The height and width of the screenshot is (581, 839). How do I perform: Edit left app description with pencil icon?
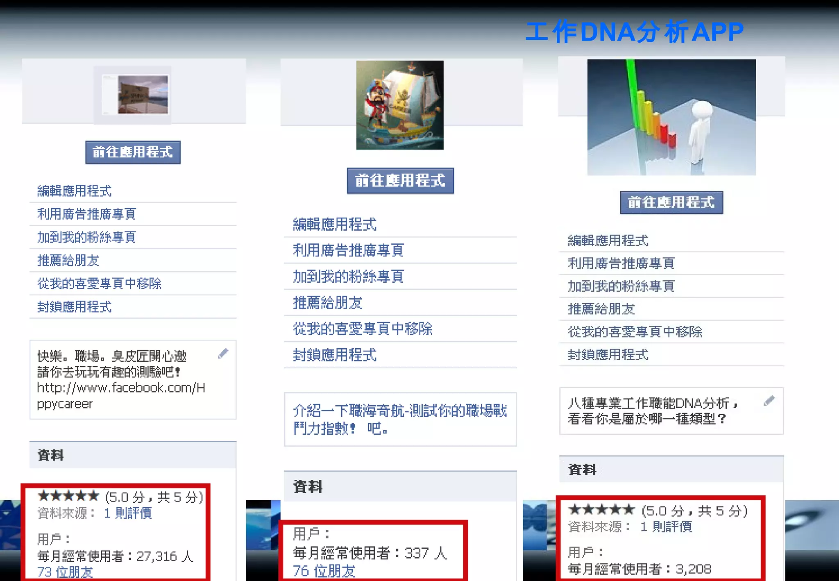click(x=223, y=353)
